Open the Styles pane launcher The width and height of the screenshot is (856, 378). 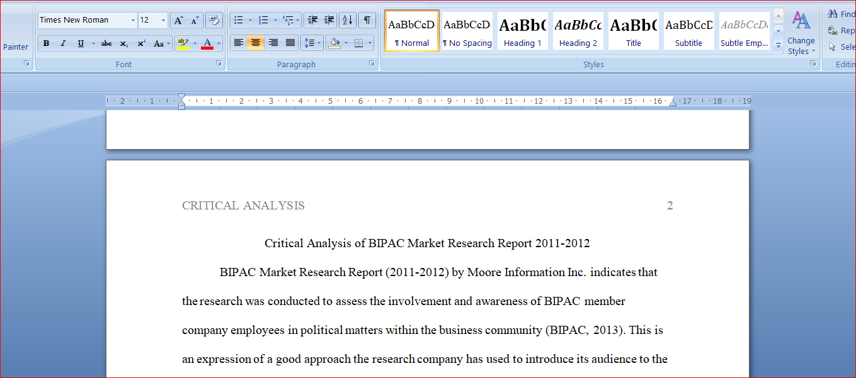pyautogui.click(x=813, y=64)
